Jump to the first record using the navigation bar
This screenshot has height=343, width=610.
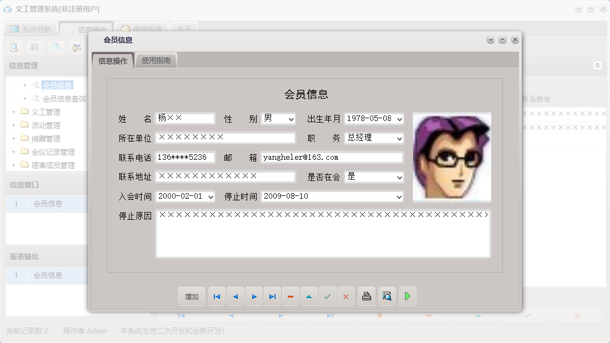[217, 296]
